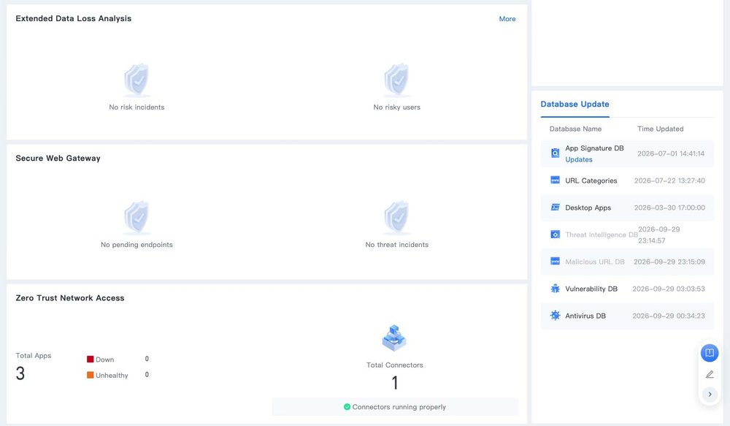The width and height of the screenshot is (730, 426).
Task: Click the Total Connectors count 1
Action: point(395,383)
